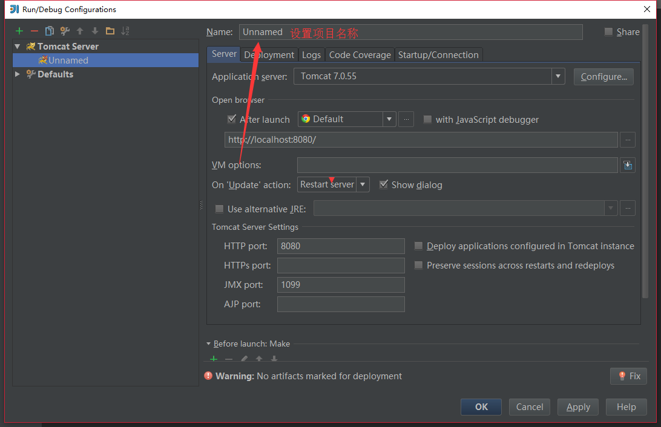Image resolution: width=661 pixels, height=427 pixels.
Task: Collapse the Tomcat Server tree node
Action: coord(18,47)
